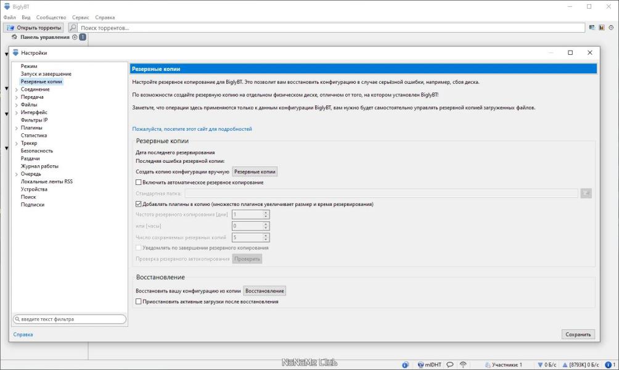Click the magnifier icon in settings filter field
The height and width of the screenshot is (370, 619).
click(x=17, y=319)
